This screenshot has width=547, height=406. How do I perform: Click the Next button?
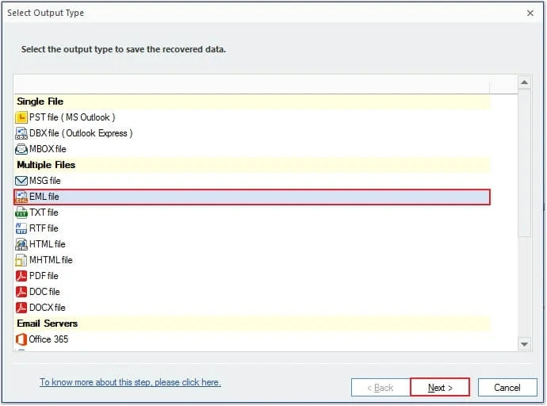440,388
